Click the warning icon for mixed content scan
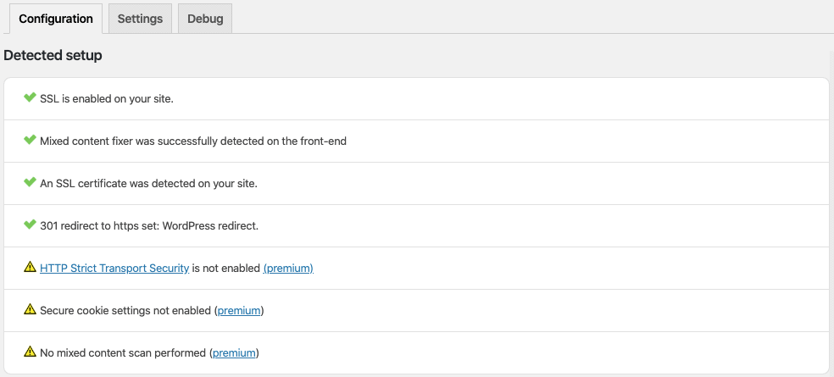 (30, 352)
